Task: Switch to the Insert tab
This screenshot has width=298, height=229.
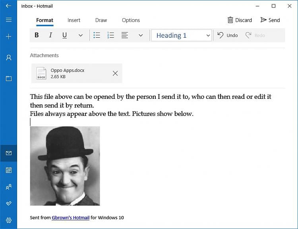Action: tap(74, 20)
